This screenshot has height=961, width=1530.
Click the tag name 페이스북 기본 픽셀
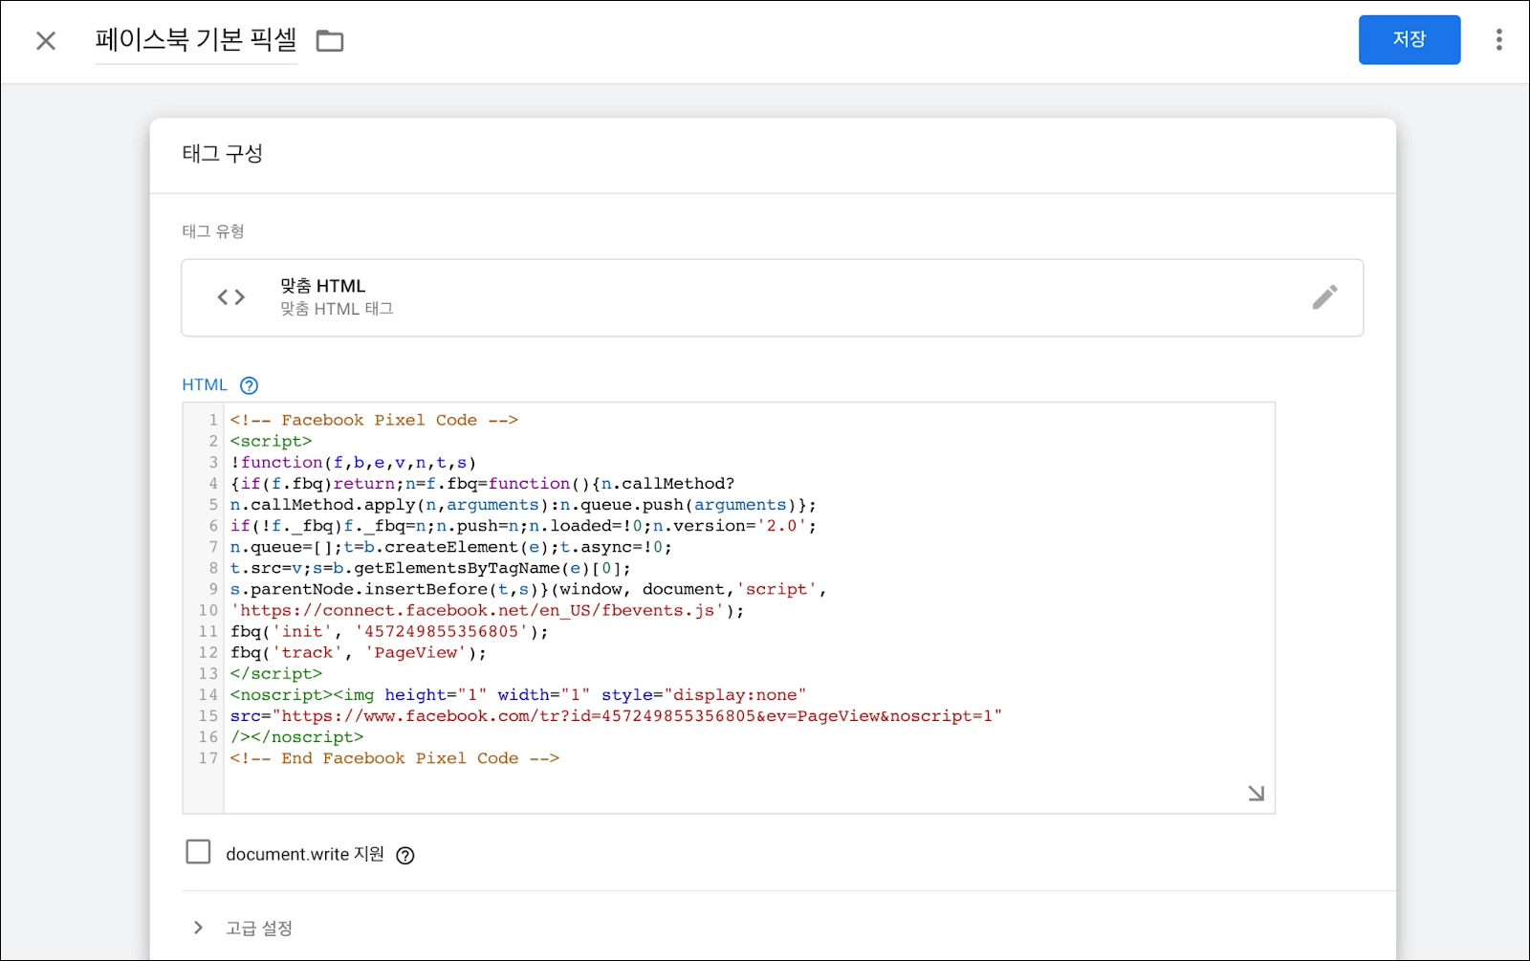[196, 40]
